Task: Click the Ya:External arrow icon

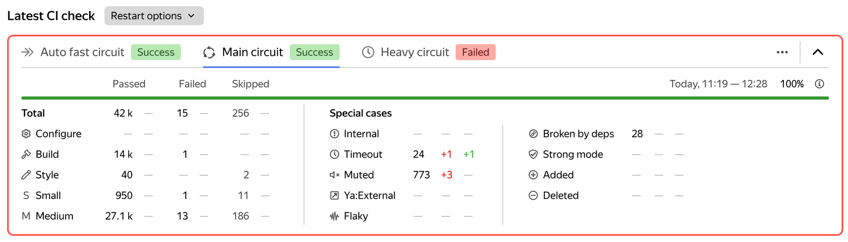Action: point(335,195)
